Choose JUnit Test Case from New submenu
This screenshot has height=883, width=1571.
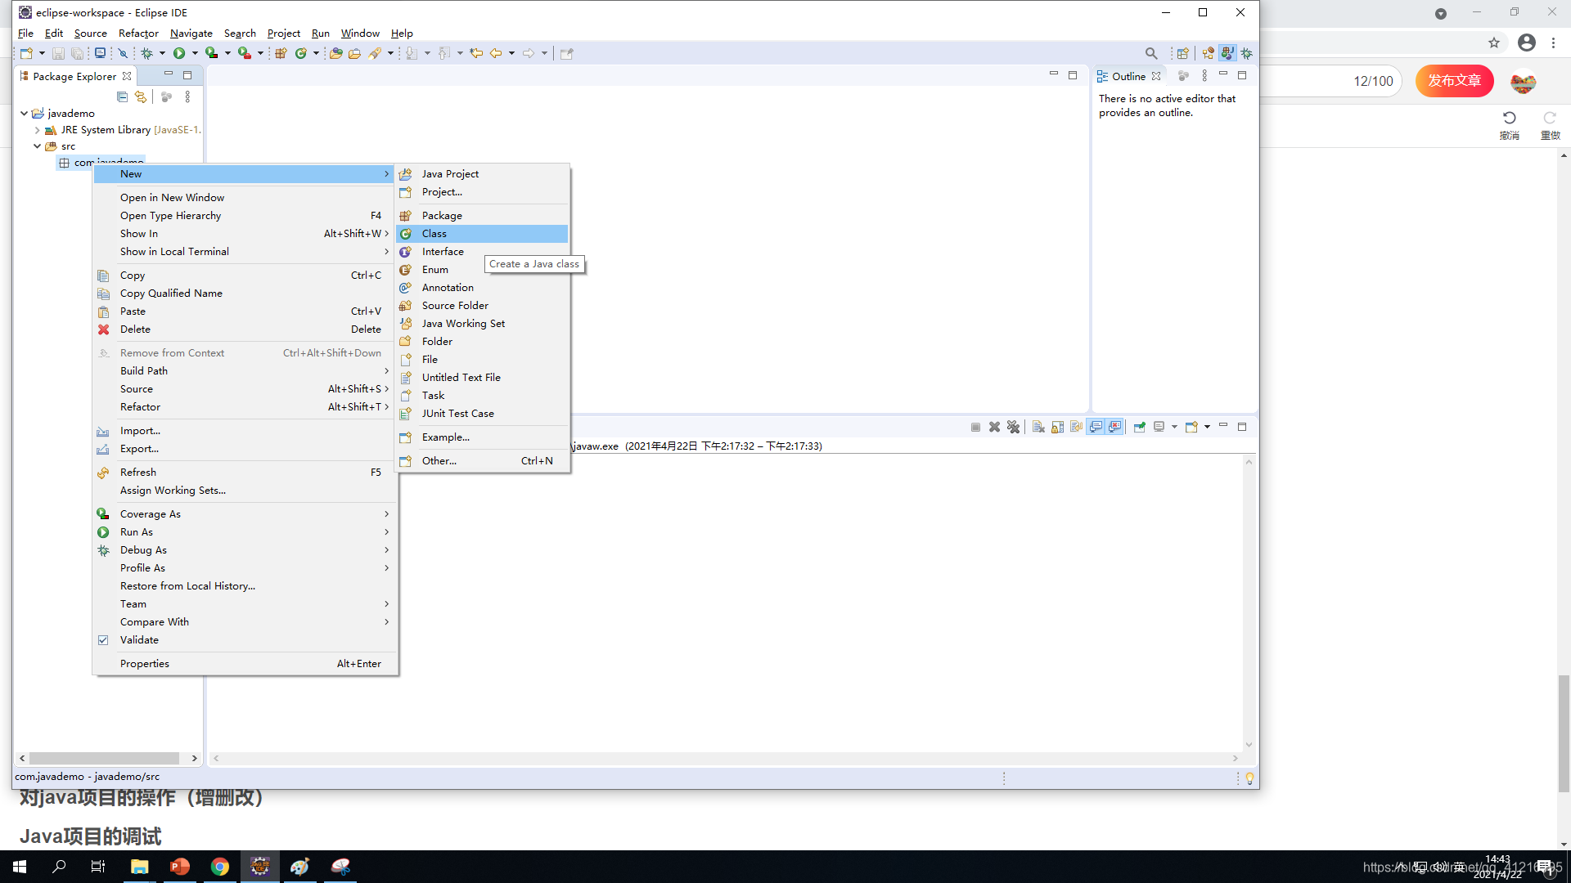click(x=482, y=414)
